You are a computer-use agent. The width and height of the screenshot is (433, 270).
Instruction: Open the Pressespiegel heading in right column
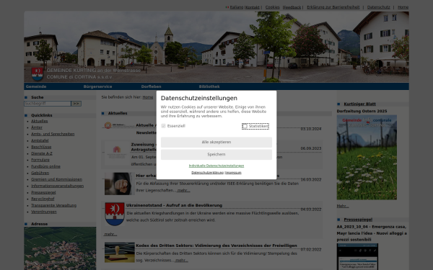coord(358,220)
